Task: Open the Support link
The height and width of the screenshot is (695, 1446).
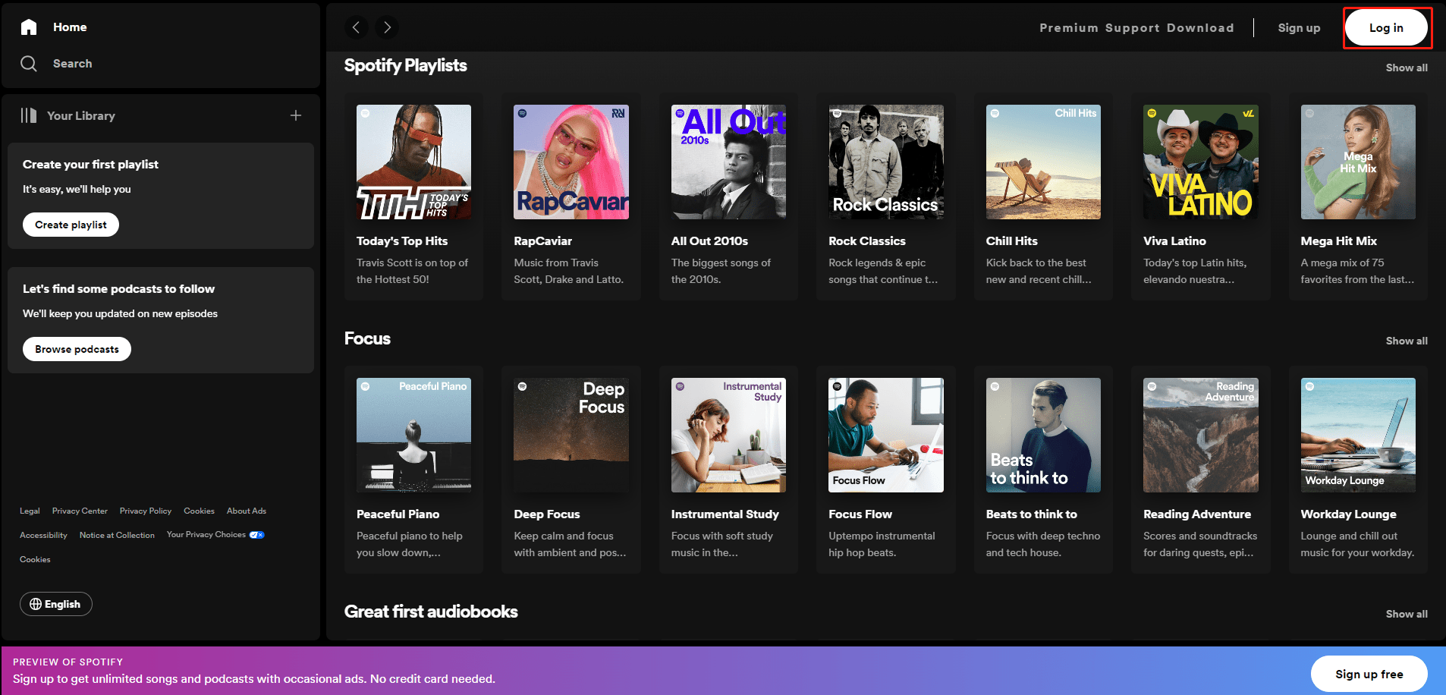Action: pyautogui.click(x=1132, y=28)
